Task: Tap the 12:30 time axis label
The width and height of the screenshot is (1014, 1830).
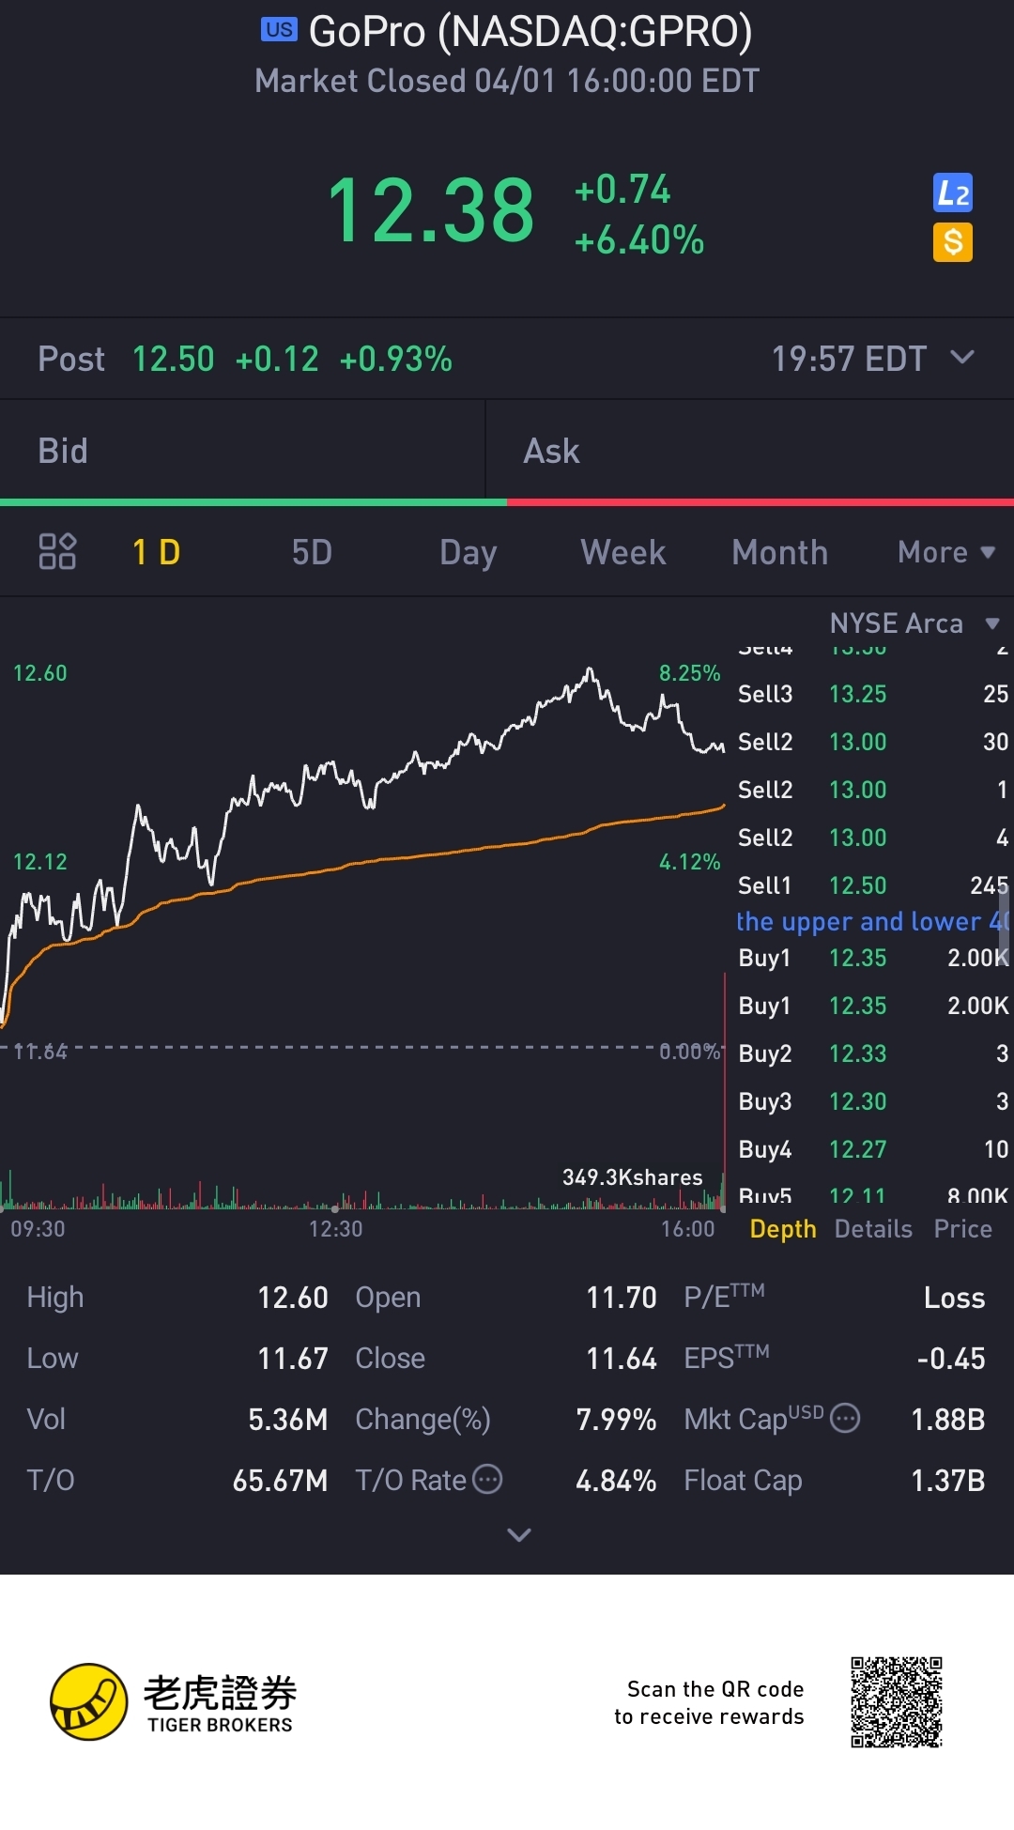Action: point(335,1229)
